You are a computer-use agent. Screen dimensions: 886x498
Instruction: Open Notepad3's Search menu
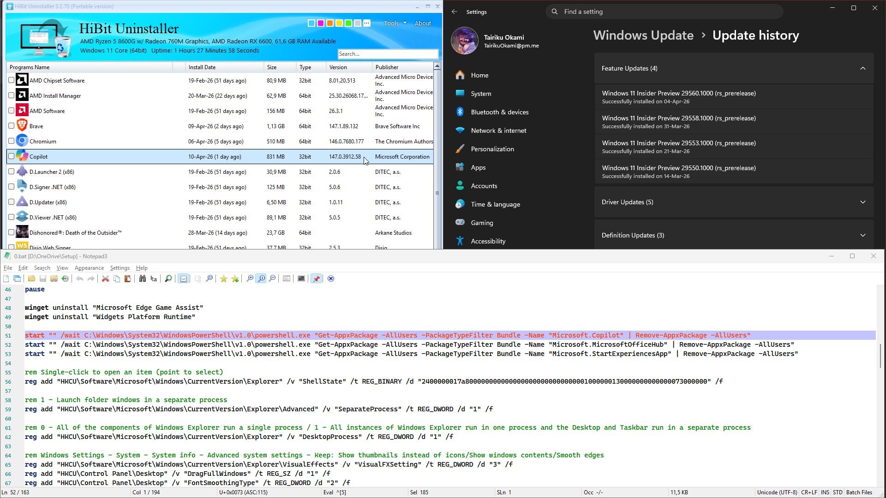tap(42, 268)
